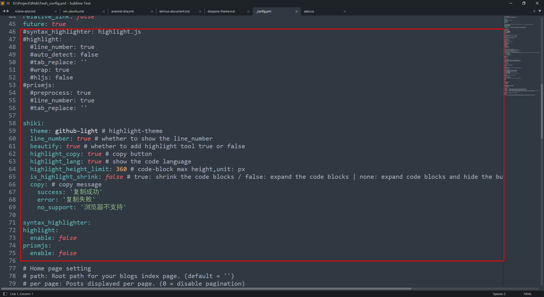Screen dimensions: 544x297
Task: Switch to the android-dna.md tab
Action: (x=122, y=12)
